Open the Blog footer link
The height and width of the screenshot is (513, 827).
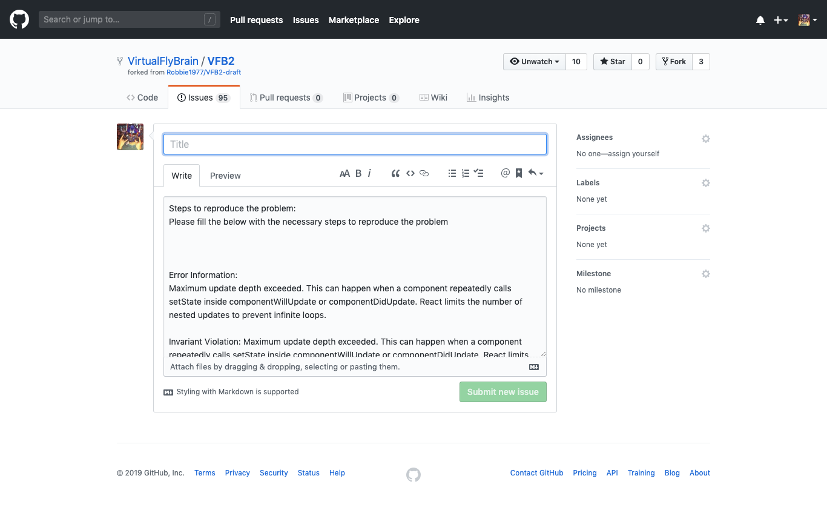tap(672, 473)
